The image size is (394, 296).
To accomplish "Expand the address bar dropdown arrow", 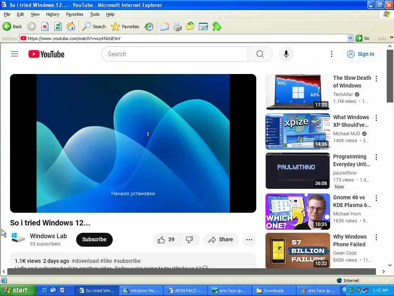I will click(350, 38).
